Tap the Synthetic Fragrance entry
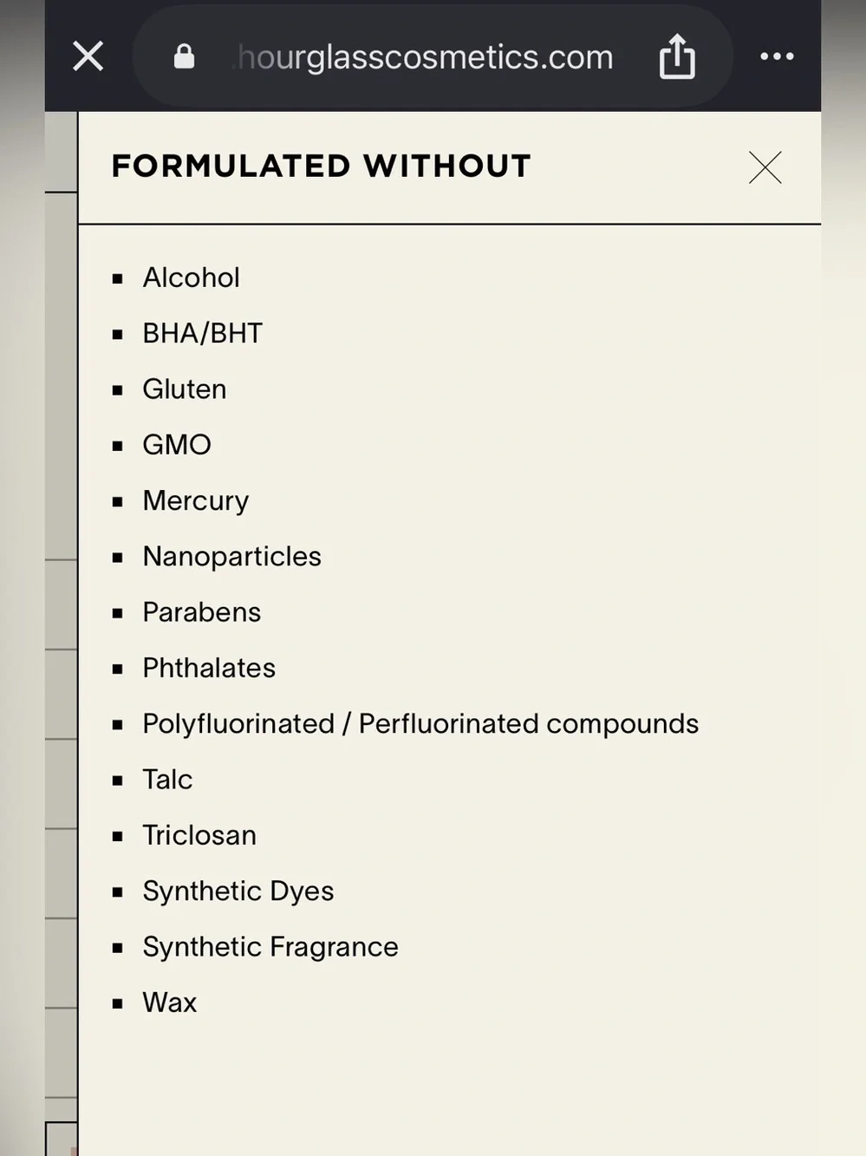This screenshot has height=1156, width=866. tap(270, 947)
